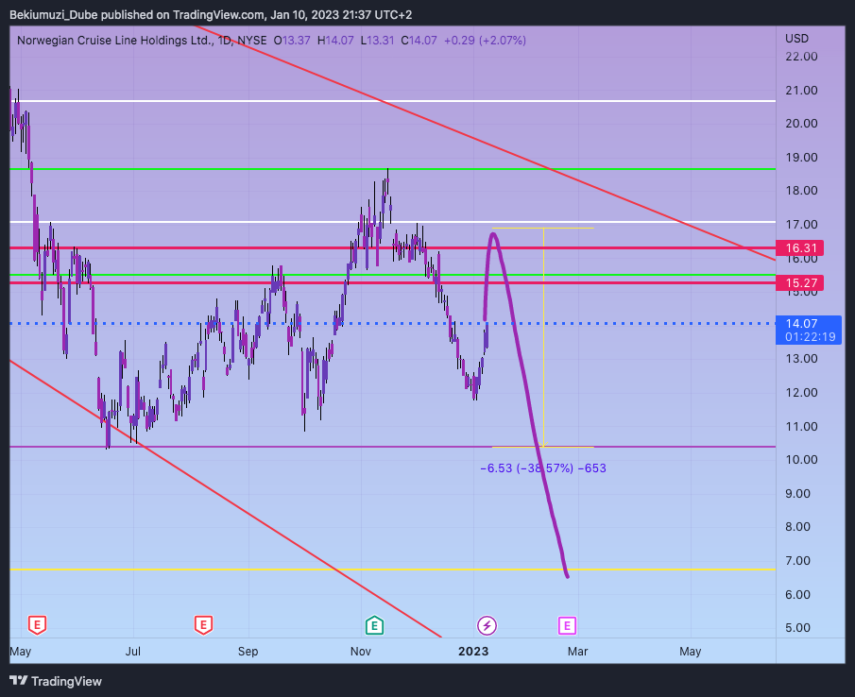
Task: Click the magenta upcoming earnings E marker
Action: 567,625
